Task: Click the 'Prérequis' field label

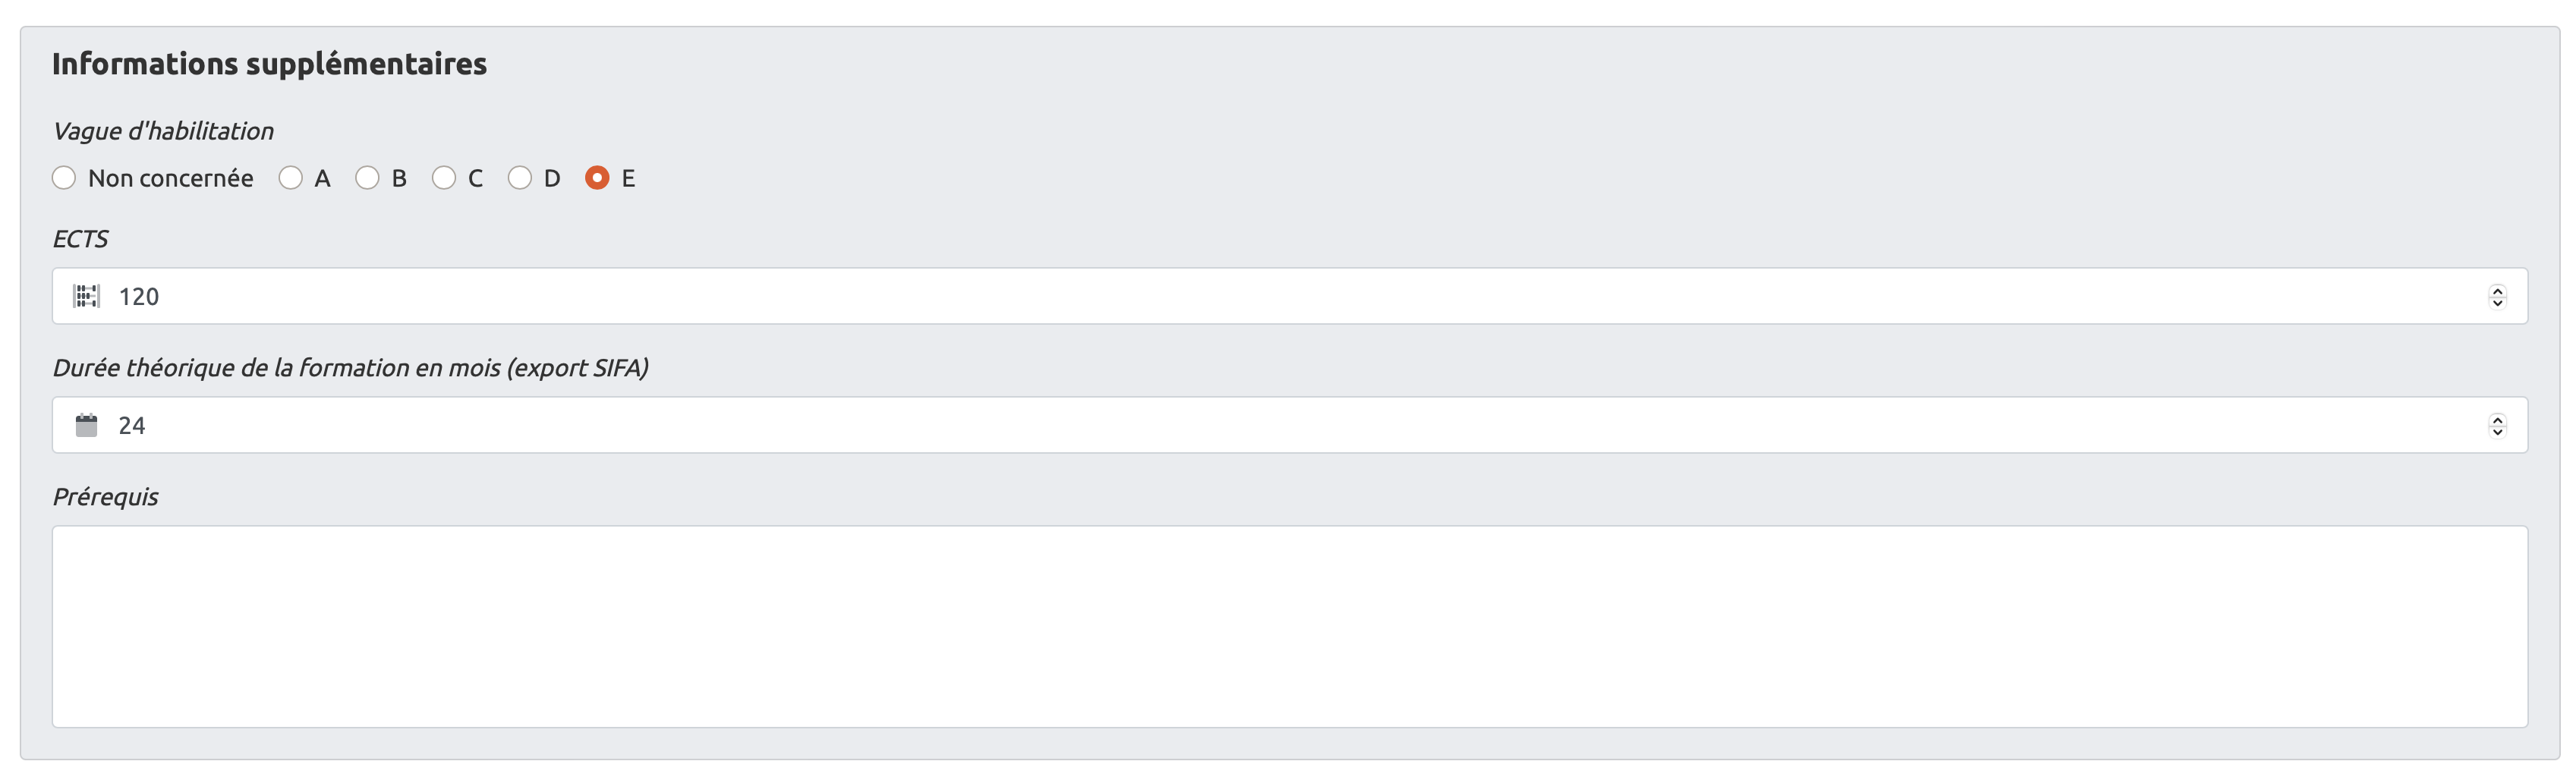Action: click(x=105, y=497)
